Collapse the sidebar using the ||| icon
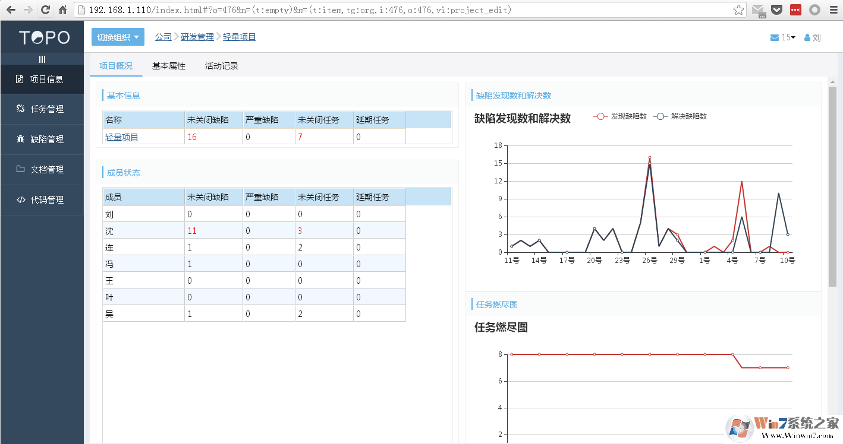 pos(42,59)
